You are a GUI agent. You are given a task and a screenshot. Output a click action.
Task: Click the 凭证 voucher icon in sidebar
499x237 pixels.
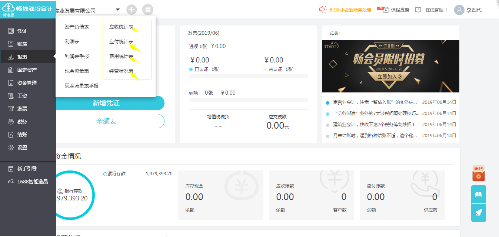11,31
